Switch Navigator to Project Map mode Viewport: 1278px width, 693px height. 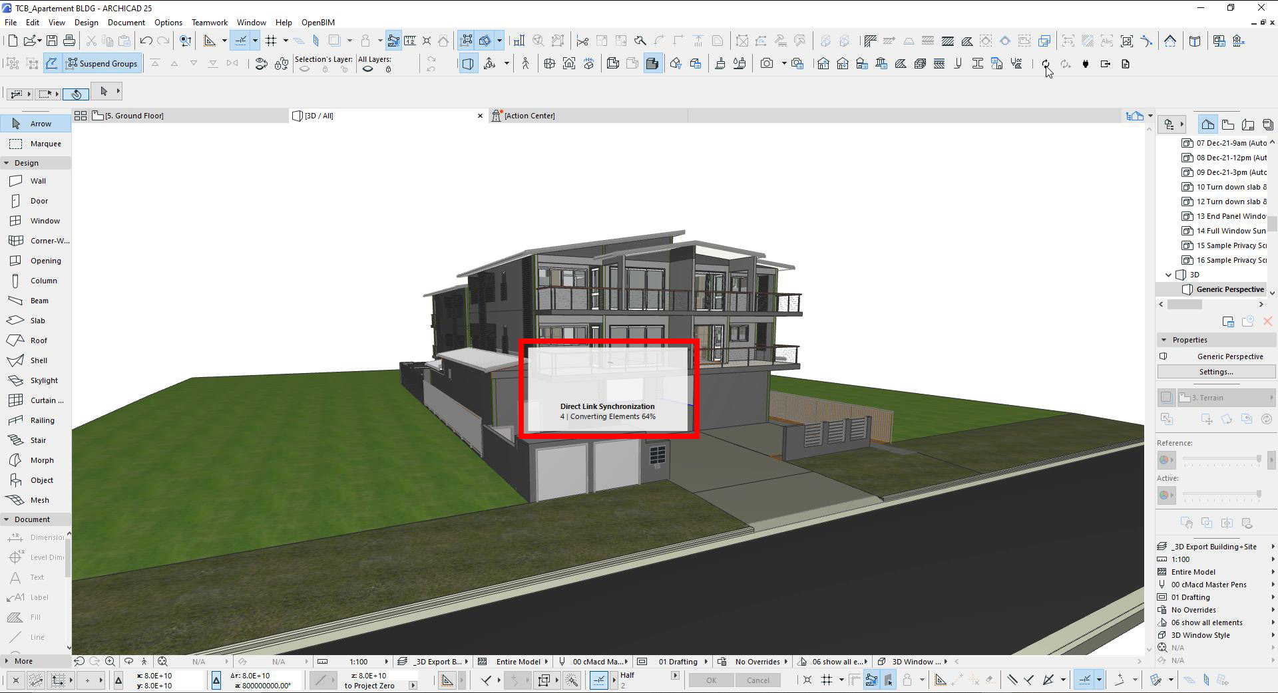click(x=1208, y=124)
